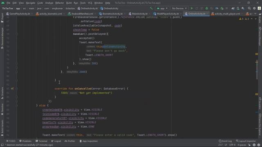262x147 pixels.
Task: Open the Structure tool window sidebar
Action: [x=2, y=93]
